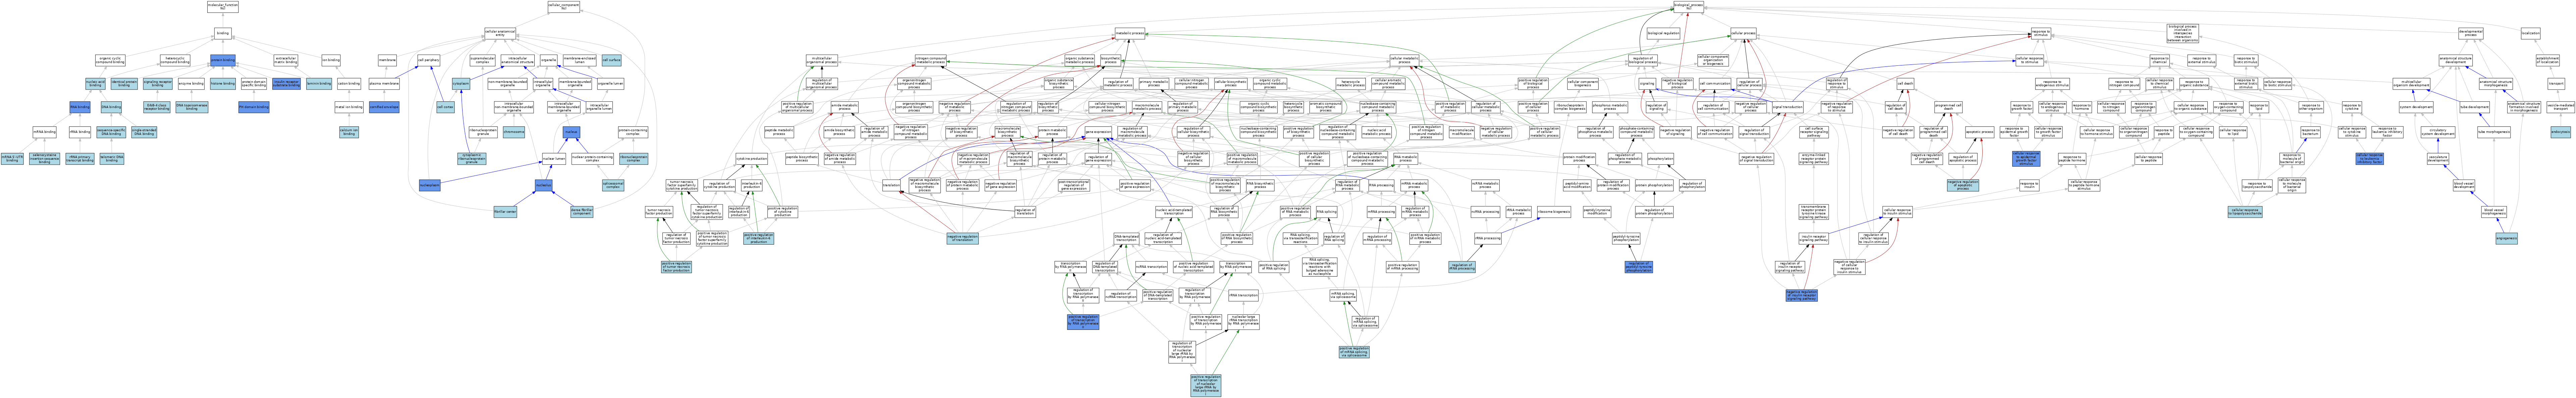The width and height of the screenshot is (2576, 398).
Task: Click the molecular_function root node
Action: 223,7
